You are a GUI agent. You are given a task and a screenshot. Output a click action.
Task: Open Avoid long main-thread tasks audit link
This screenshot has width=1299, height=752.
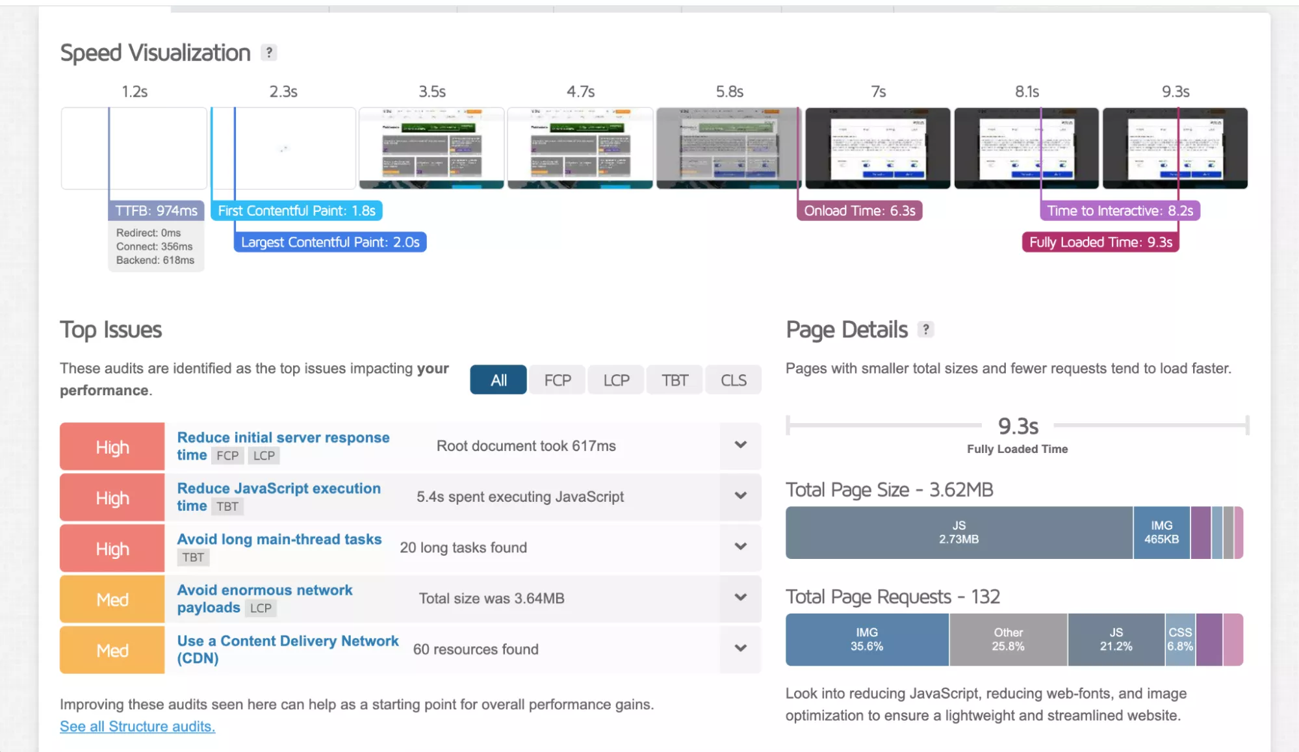(x=279, y=539)
